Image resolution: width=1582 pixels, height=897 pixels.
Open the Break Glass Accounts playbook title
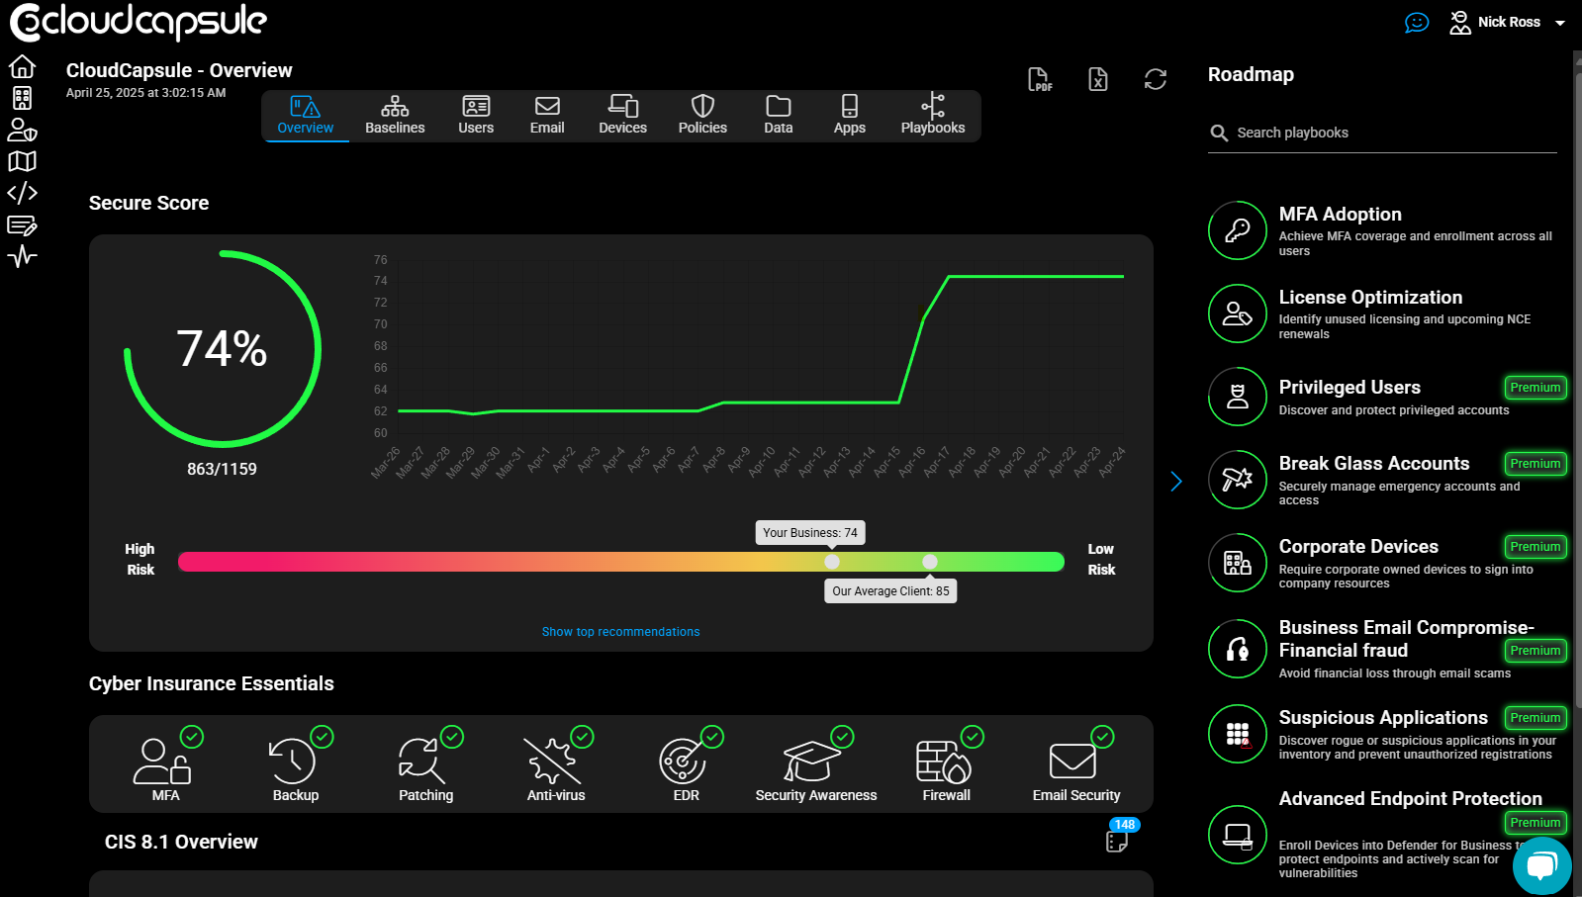1374,464
